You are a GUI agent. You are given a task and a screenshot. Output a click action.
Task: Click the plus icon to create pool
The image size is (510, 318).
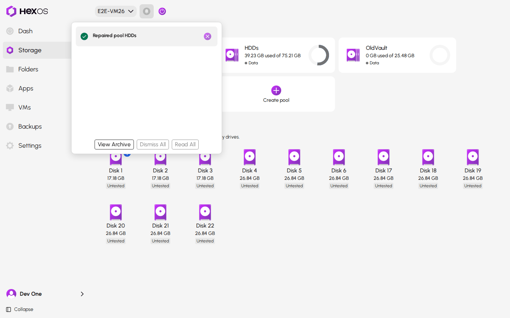[x=276, y=90]
